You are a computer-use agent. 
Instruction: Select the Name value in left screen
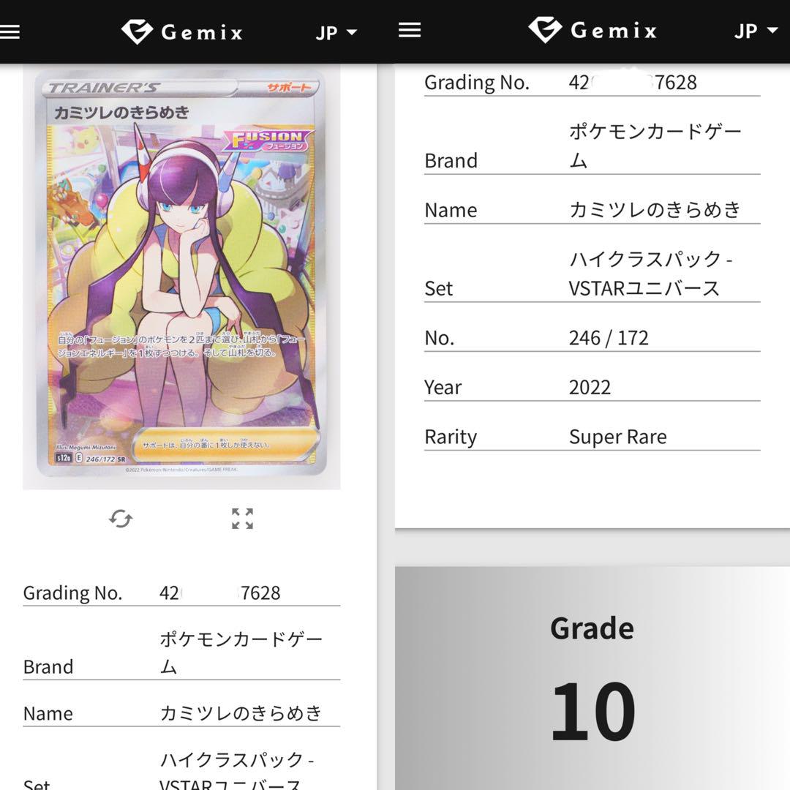(241, 713)
